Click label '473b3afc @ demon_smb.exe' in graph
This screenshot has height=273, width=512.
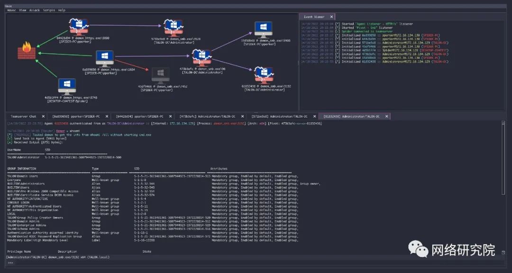click(x=202, y=69)
